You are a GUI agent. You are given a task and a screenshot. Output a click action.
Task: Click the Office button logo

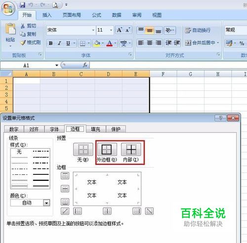pos(8,8)
